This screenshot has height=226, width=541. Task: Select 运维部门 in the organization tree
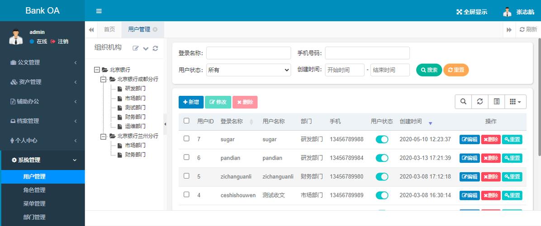coord(135,127)
